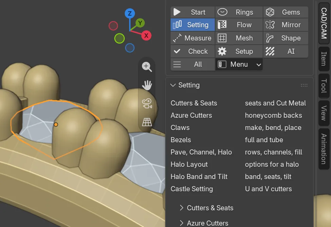The height and width of the screenshot is (227, 331).
Task: Click the 'Azure Cutters' list text
Action: click(x=191, y=115)
